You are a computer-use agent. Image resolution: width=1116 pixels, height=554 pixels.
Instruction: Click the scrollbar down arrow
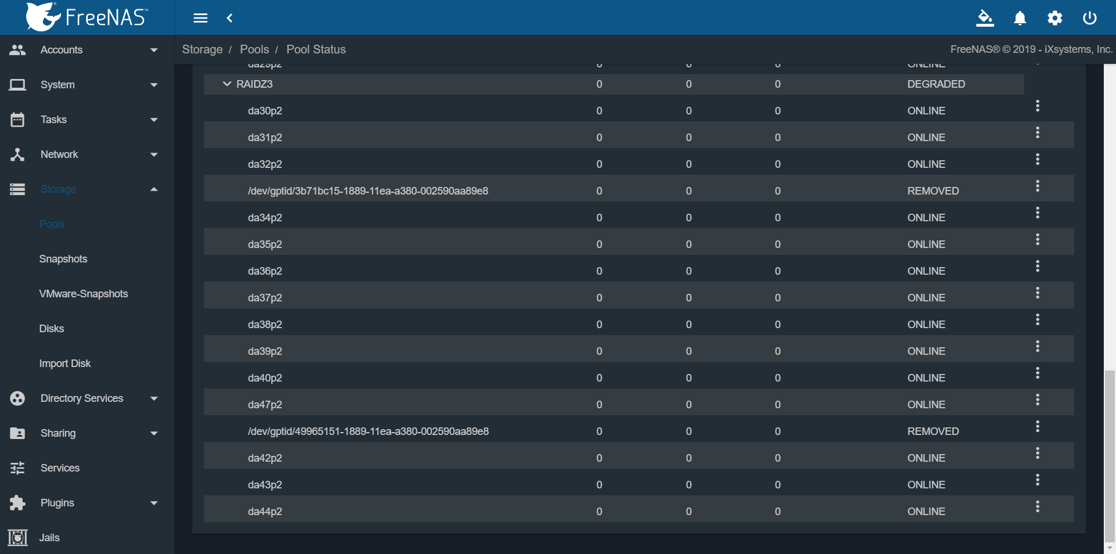[x=1110, y=548]
